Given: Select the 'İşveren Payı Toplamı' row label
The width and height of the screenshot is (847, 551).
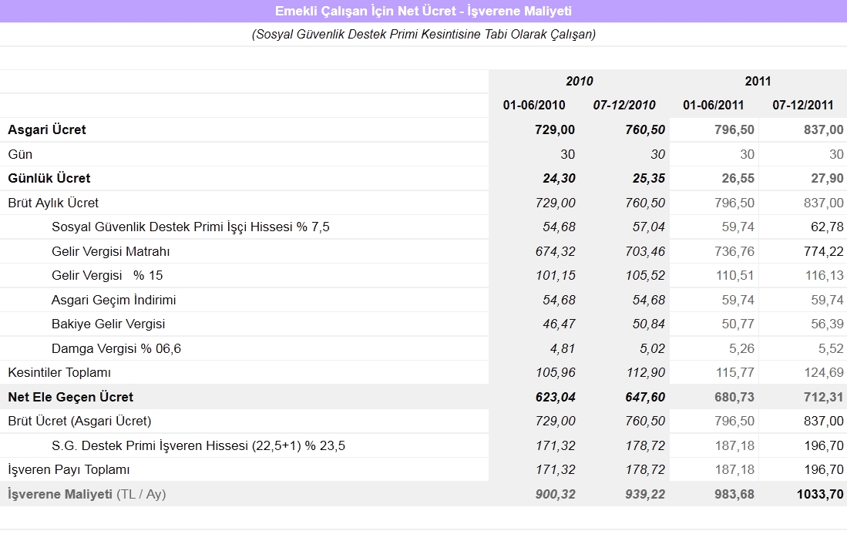Looking at the screenshot, I should tap(69, 469).
